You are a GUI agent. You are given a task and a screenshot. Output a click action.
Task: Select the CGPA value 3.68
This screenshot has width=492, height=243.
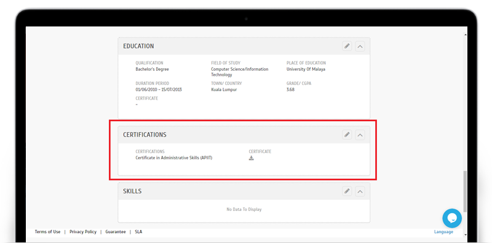click(290, 89)
